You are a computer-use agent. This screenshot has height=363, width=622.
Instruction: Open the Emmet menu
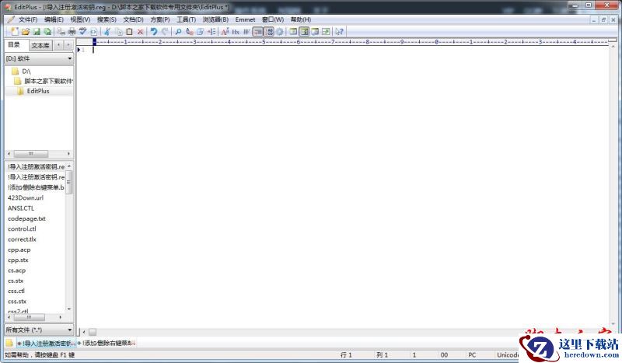click(245, 19)
